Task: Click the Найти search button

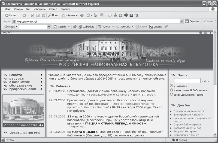Action: 205,81
